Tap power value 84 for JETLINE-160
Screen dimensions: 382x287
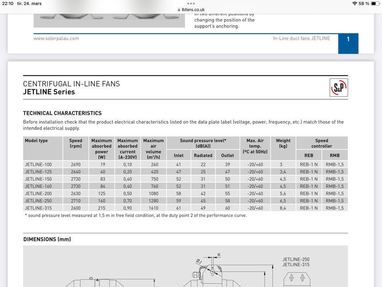(x=103, y=186)
